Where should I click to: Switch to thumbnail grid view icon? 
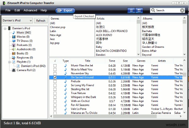139,10
